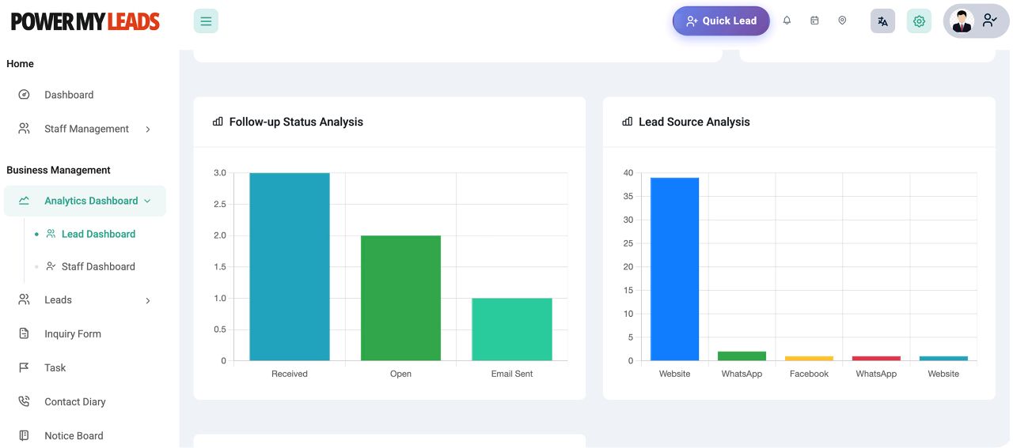
Task: Open Dashboard from the sidebar
Action: (69, 95)
